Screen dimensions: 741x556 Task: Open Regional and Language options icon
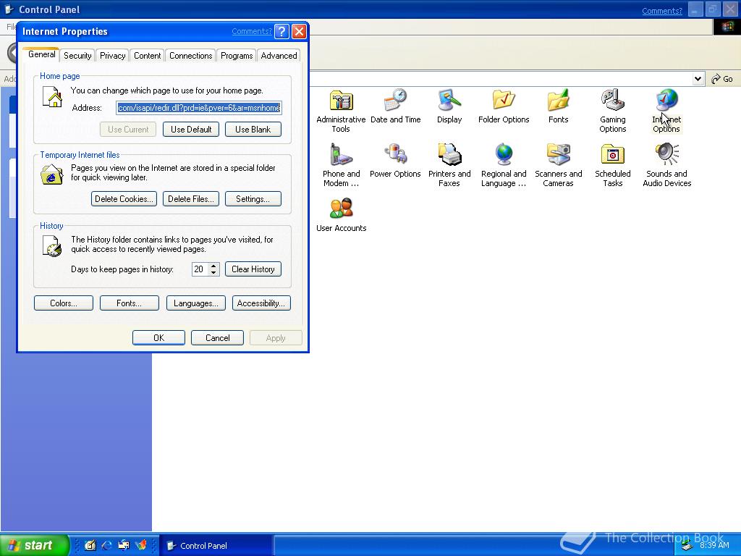504,155
